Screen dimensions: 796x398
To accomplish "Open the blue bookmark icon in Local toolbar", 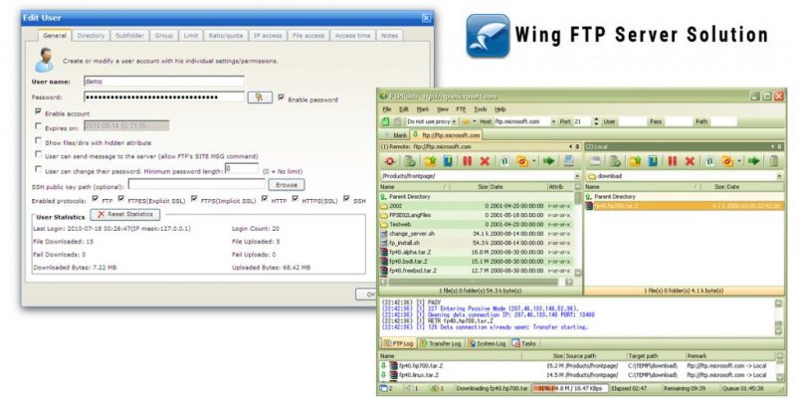I will [x=653, y=161].
